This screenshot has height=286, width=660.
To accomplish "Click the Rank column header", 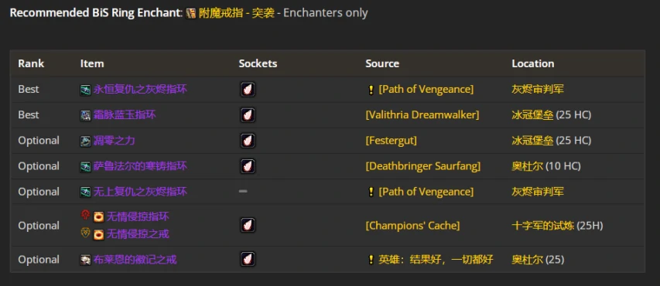I will click(x=31, y=63).
